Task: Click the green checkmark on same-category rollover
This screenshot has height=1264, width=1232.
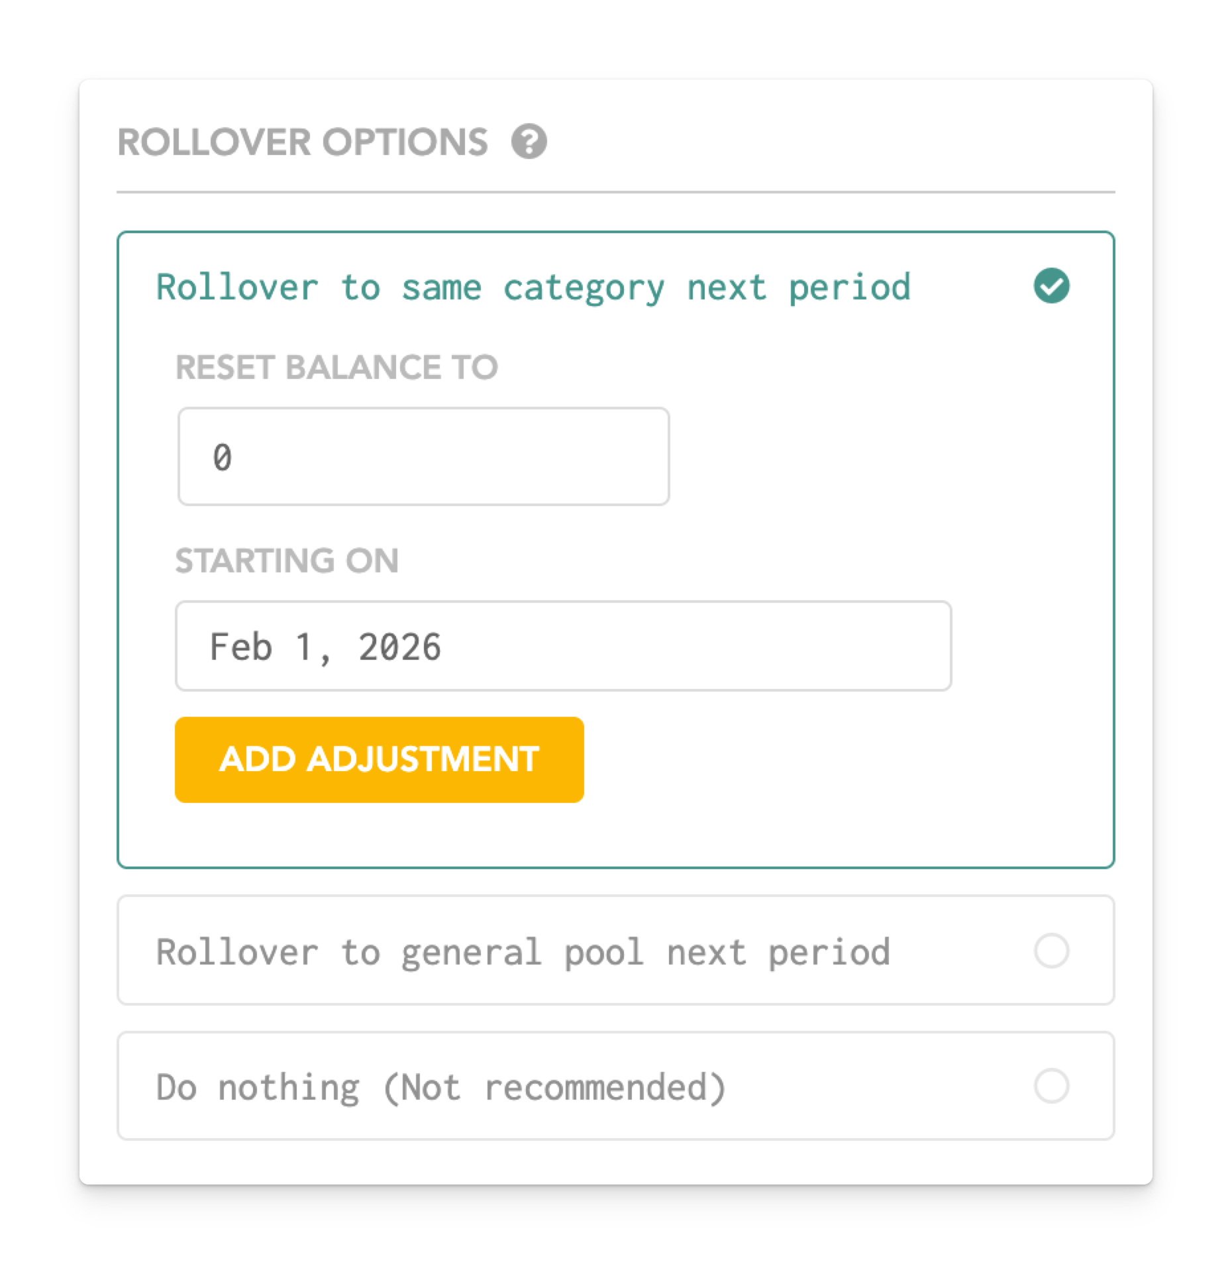Action: click(x=1051, y=286)
